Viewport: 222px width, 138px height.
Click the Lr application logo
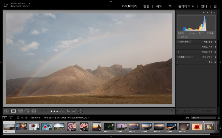coord(6,5)
